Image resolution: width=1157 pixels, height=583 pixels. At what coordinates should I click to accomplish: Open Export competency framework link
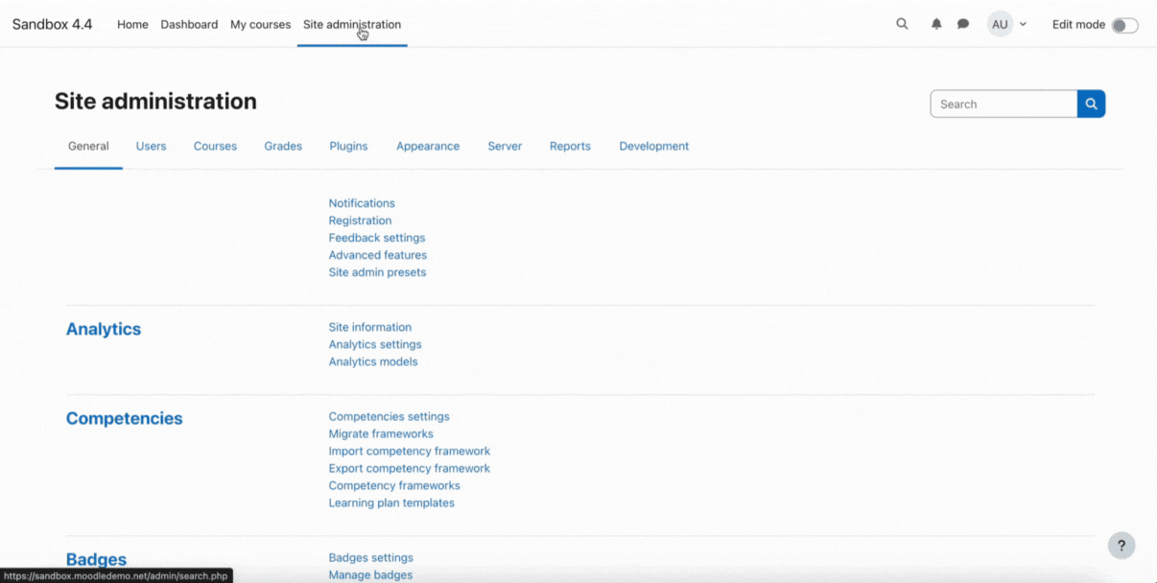[x=410, y=468]
